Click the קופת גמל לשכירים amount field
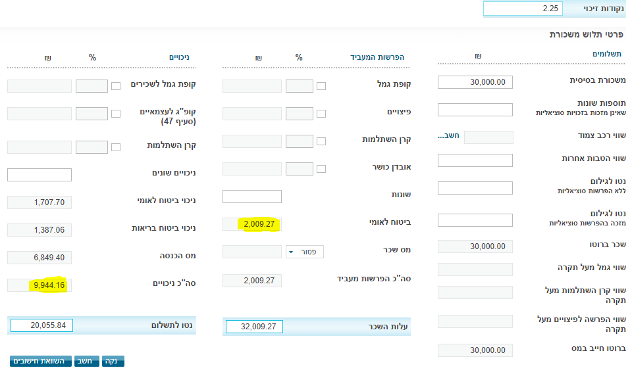This screenshot has width=630, height=374. [39, 86]
